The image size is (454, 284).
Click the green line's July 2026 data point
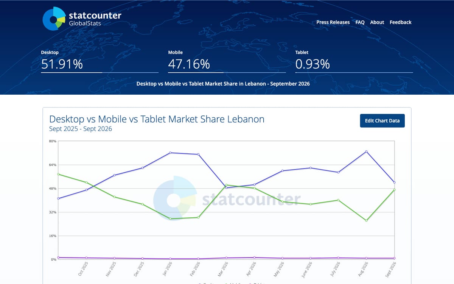click(x=338, y=200)
